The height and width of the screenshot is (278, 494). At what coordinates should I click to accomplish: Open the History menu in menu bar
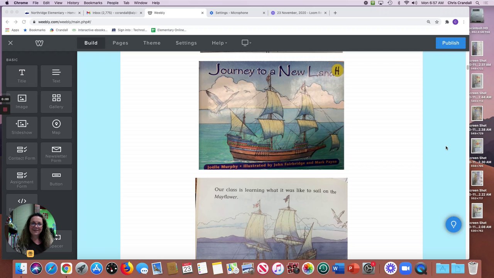[73, 3]
